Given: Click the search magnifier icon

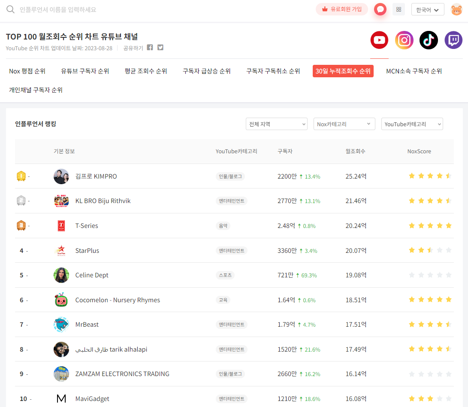Looking at the screenshot, I should (10, 9).
